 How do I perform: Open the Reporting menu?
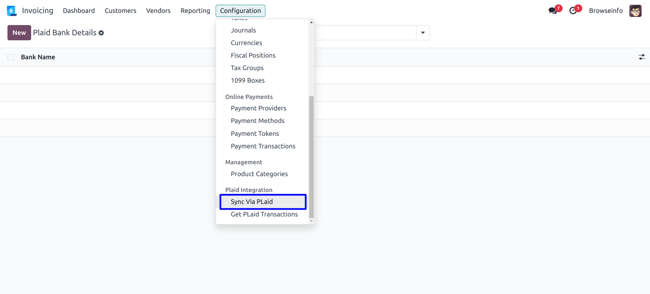coord(195,11)
